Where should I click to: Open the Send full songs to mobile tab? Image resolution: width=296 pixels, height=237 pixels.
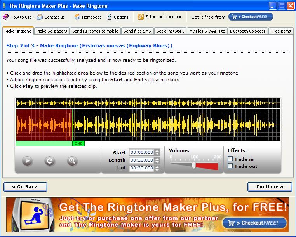pos(95,31)
